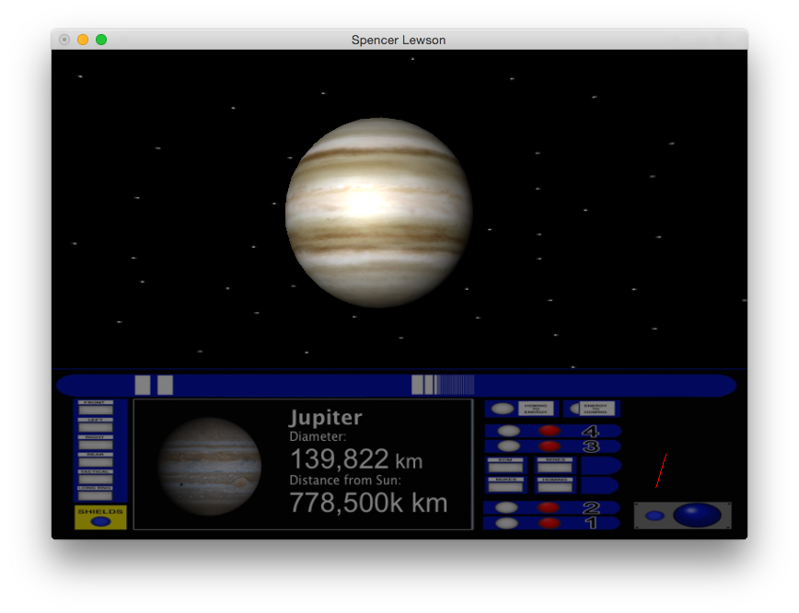This screenshot has width=799, height=613.
Task: Click the small blue button beside trackball
Action: pos(654,515)
